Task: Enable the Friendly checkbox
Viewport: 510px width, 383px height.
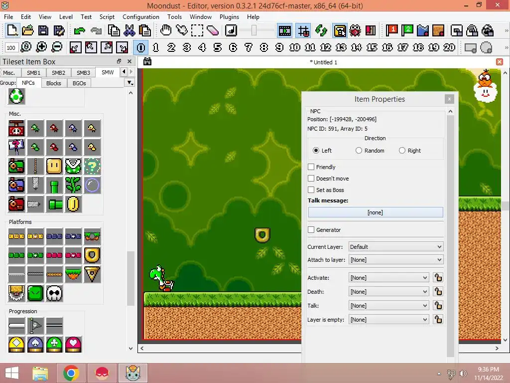Action: [311, 167]
